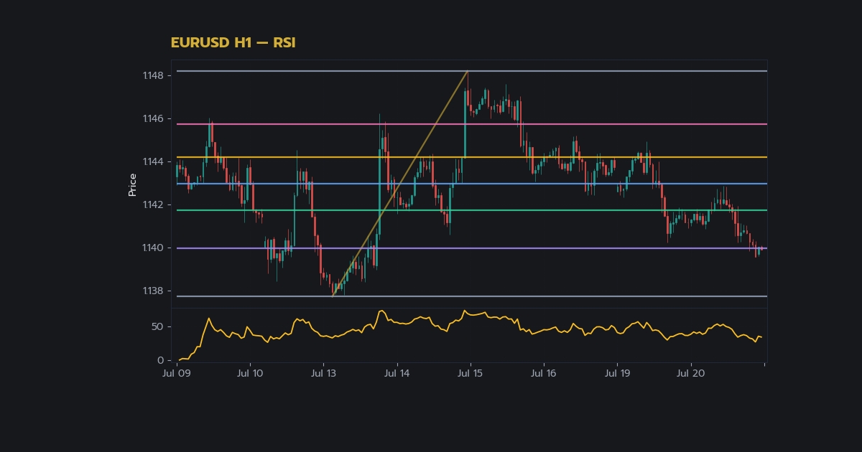Click the RSI 50 axis label
The image size is (862, 452).
pos(157,326)
